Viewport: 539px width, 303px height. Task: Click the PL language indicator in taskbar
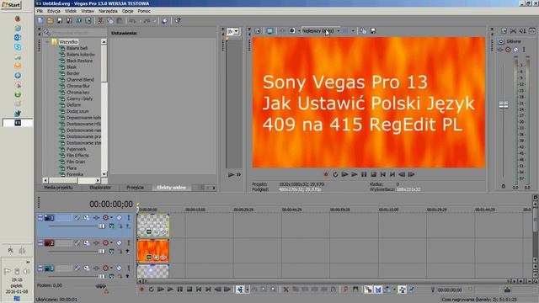pyautogui.click(x=11, y=251)
